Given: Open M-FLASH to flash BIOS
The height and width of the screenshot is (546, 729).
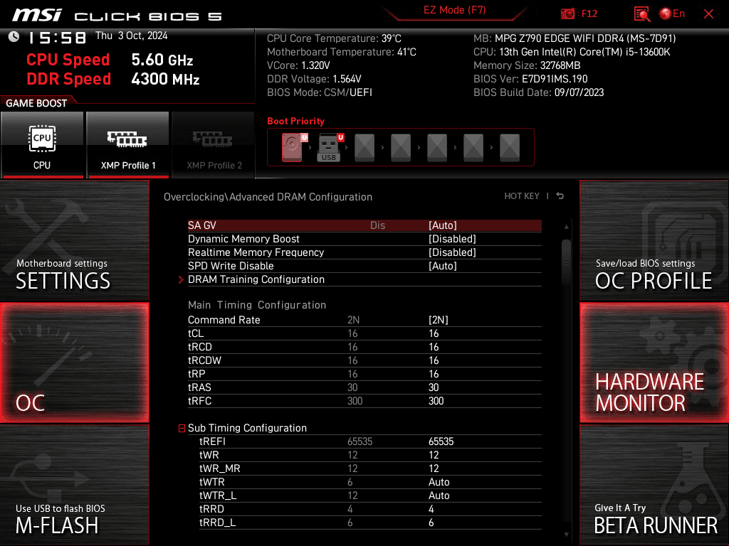Looking at the screenshot, I should [74, 485].
